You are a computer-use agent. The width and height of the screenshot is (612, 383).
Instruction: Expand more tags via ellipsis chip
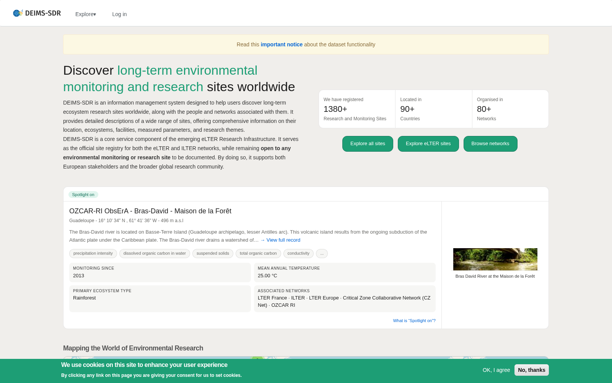pos(322,254)
